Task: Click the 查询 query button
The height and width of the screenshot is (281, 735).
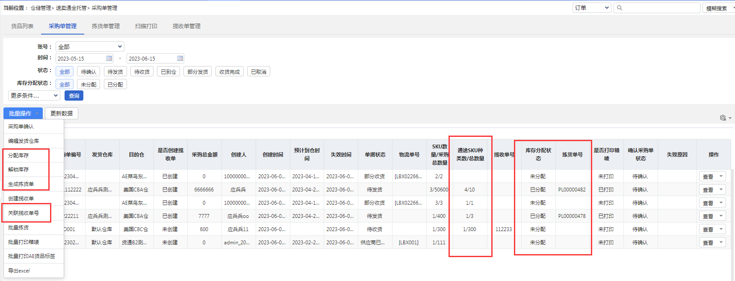Action: coord(74,96)
